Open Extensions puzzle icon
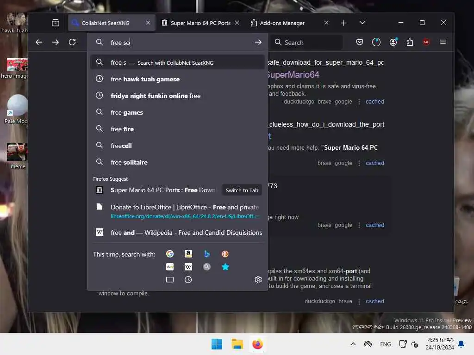The image size is (474, 355). [410, 42]
